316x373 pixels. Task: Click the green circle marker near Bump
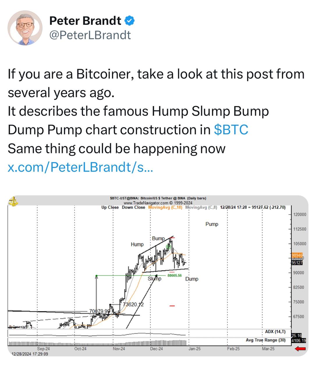[x=168, y=247]
